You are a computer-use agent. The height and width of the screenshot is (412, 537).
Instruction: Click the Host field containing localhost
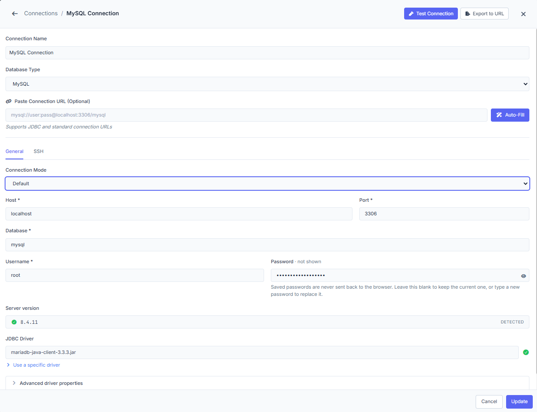[179, 214]
